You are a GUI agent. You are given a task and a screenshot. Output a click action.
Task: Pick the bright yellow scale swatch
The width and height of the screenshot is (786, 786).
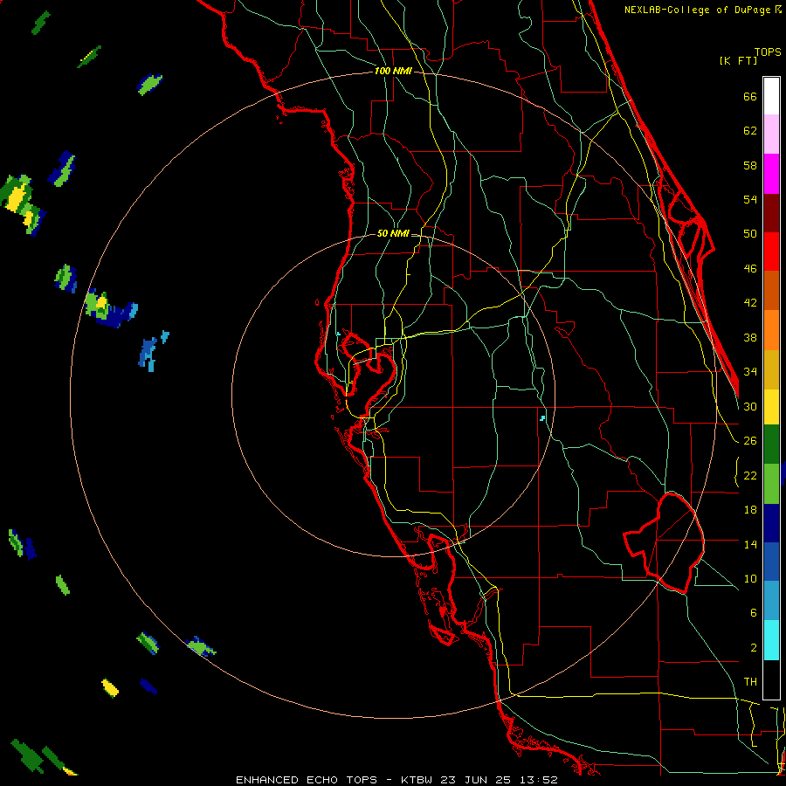(x=771, y=406)
